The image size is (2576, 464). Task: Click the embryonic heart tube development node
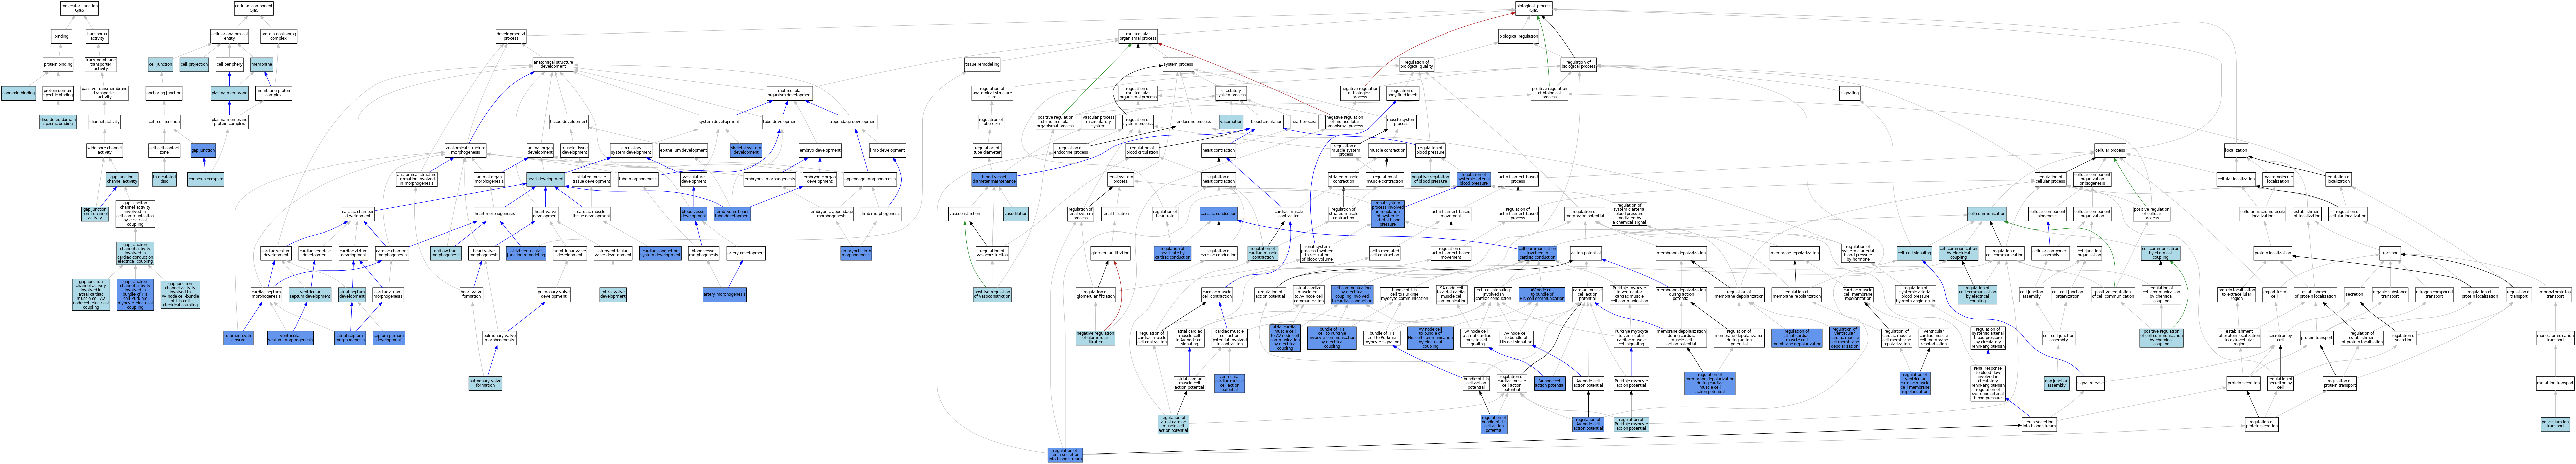click(x=733, y=213)
